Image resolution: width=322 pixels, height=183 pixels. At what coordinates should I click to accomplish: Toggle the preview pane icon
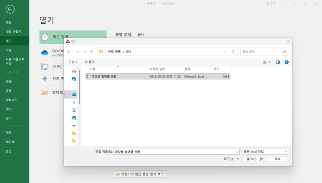[278, 62]
